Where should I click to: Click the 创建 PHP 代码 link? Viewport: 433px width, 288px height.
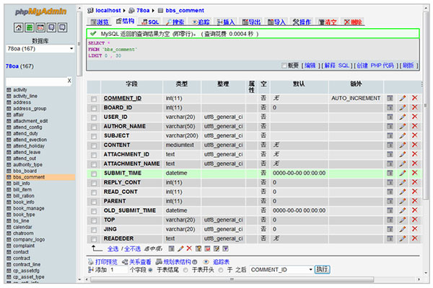375,66
